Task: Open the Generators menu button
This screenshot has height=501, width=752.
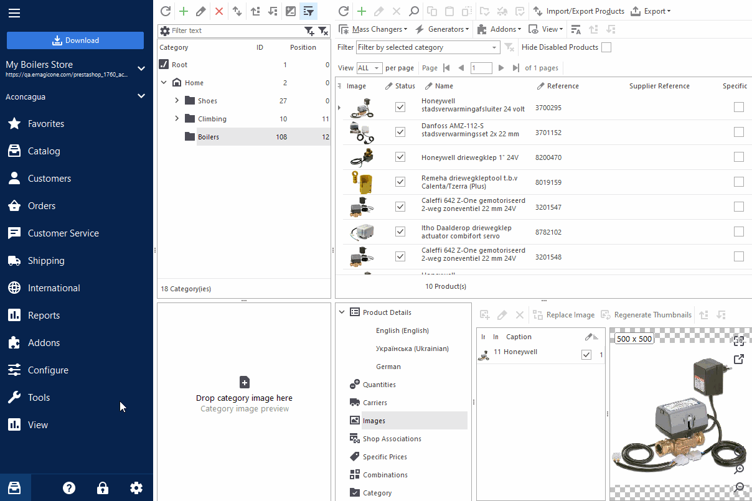Action: pos(443,29)
